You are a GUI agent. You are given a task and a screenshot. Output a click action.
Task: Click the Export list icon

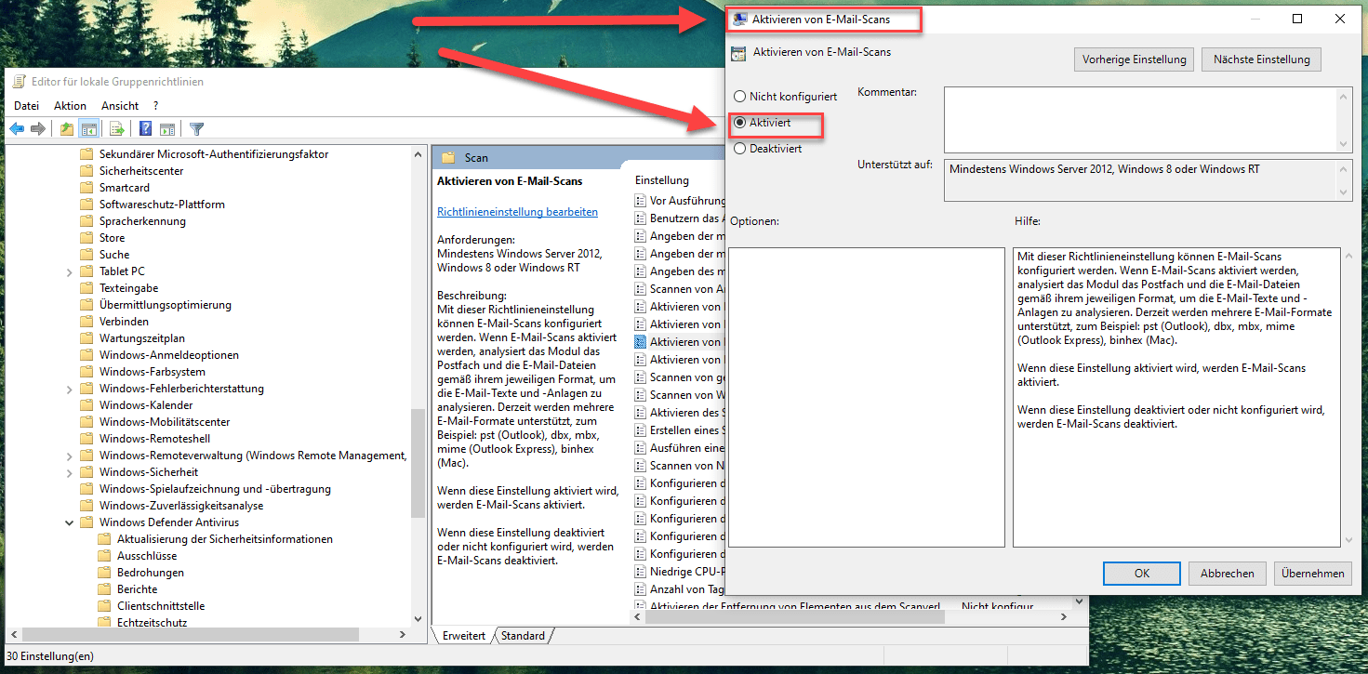115,127
